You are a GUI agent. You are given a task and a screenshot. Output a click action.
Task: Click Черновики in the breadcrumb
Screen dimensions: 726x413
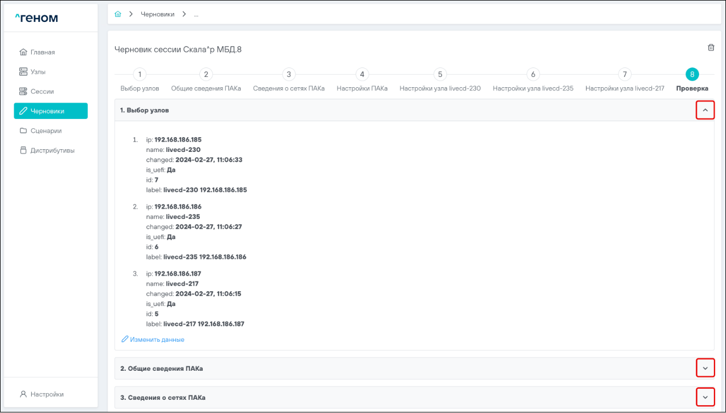[157, 14]
